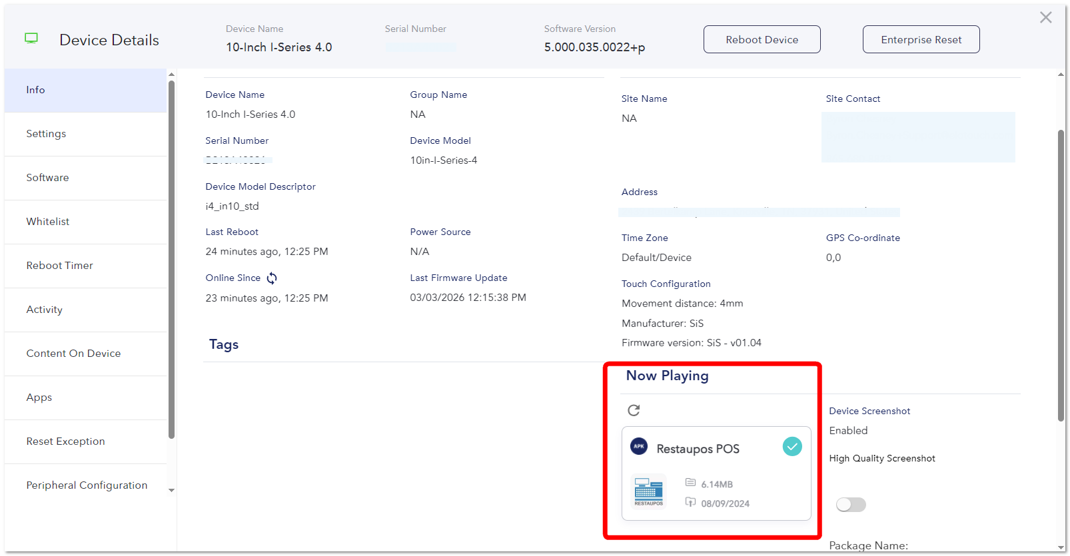Click the i4_in10_std descriptor value
1070x556 pixels.
232,206
